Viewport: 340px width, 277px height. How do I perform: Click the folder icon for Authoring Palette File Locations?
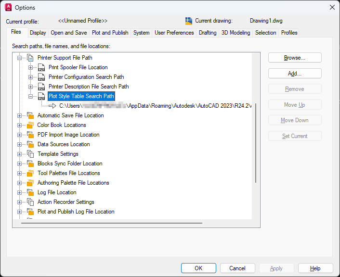(x=30, y=183)
